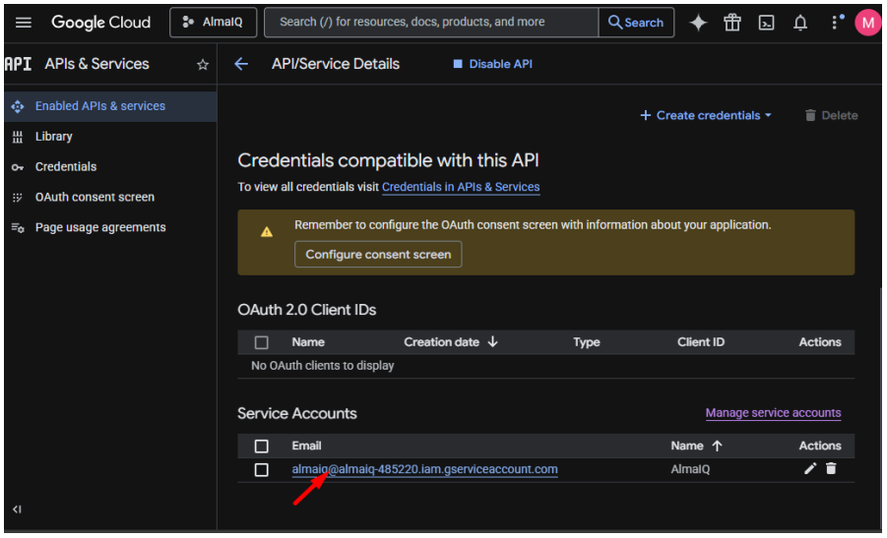Open the Gemini sparkle assistant icon
This screenshot has width=887, height=538.
coord(698,23)
